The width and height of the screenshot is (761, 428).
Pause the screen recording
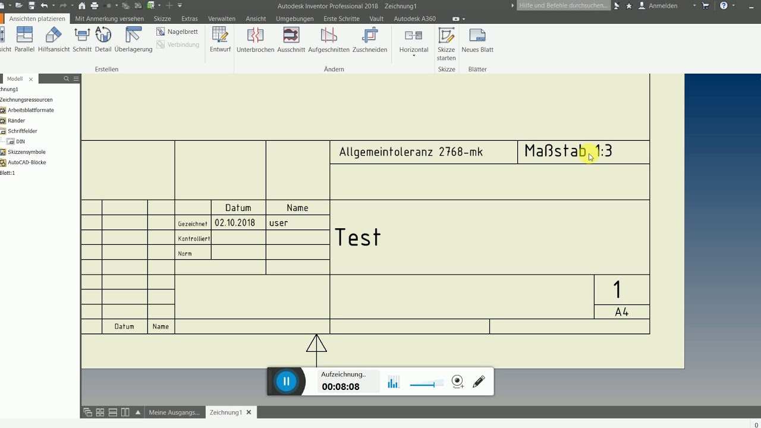[x=286, y=382]
